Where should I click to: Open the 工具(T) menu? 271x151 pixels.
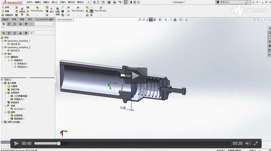coord(62,2)
